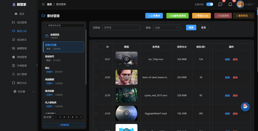Click the folder icon for 项目管理

tap(14, 22)
